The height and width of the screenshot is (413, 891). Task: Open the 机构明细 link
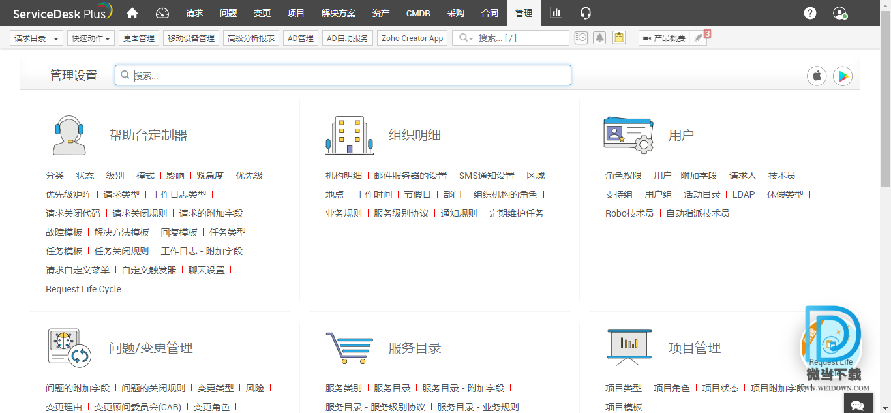(344, 176)
